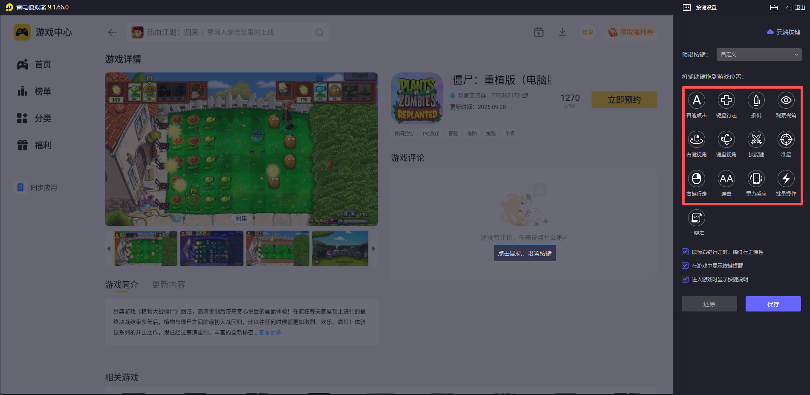Choose the 准星 crosshair icon
Screen dimensions: 810x395
786,140
